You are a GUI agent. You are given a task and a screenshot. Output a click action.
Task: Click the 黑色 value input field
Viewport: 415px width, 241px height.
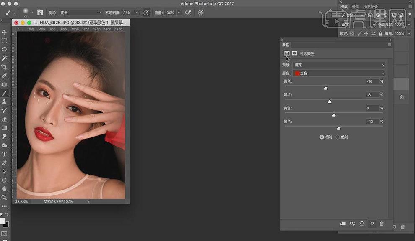click(x=372, y=122)
